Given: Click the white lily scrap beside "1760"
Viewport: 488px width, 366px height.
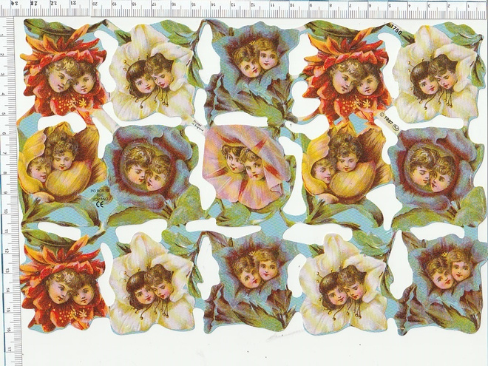Looking at the screenshot, I should (437, 72).
